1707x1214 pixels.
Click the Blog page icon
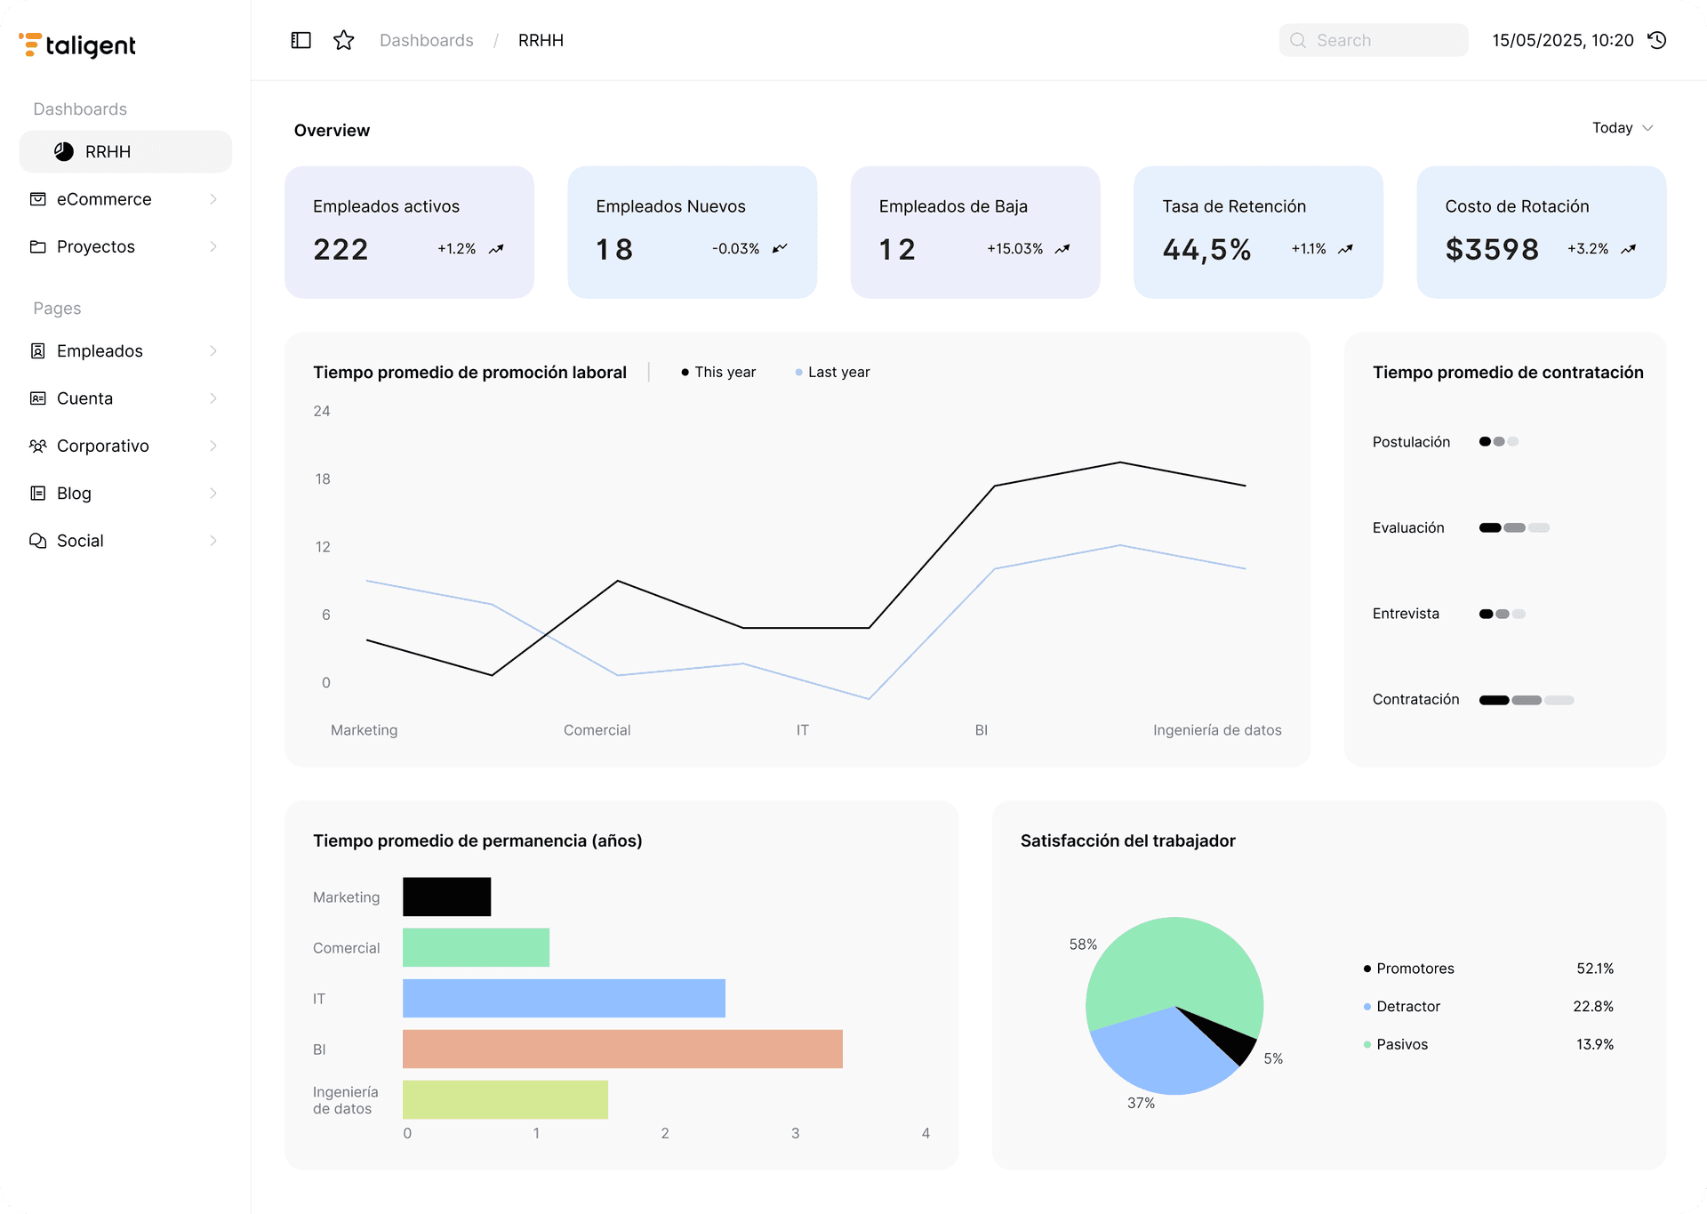pyautogui.click(x=38, y=494)
